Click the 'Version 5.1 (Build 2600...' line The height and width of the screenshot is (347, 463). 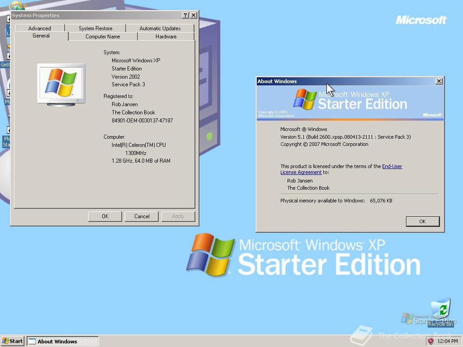tap(345, 137)
